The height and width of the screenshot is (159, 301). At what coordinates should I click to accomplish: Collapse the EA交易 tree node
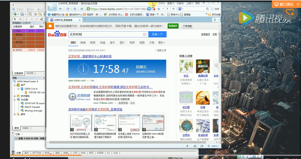coord(15,100)
